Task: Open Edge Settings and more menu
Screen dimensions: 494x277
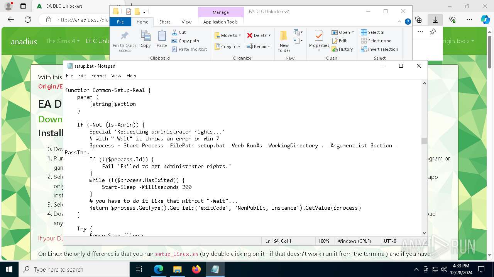Action: [x=469, y=20]
